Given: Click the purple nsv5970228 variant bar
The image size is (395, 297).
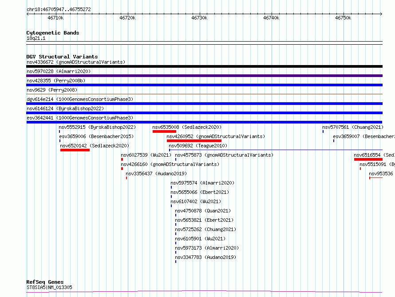Looking at the screenshot, I should tap(204, 76).
